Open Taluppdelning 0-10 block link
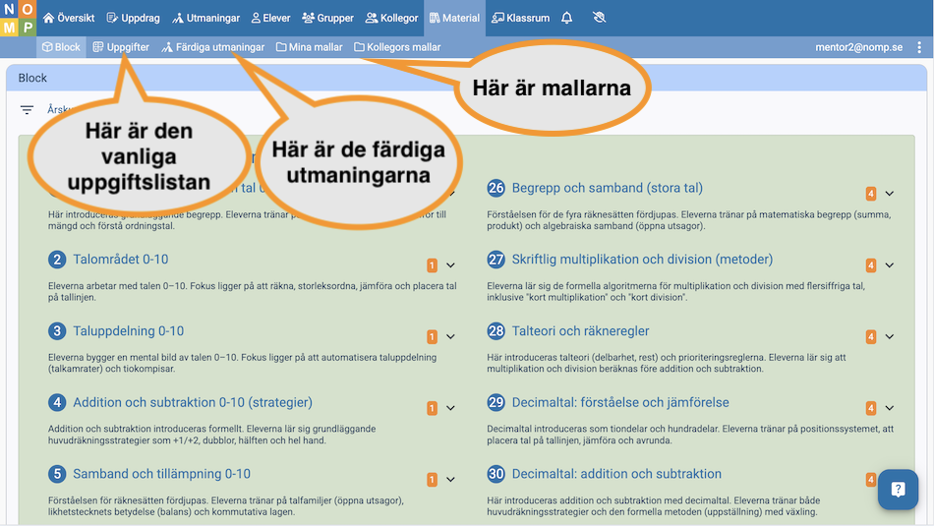Screen dimensions: 934x526 128,331
